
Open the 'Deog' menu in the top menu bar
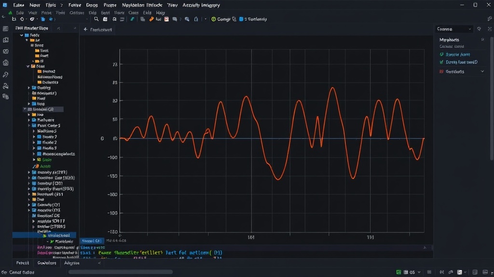tap(92, 5)
